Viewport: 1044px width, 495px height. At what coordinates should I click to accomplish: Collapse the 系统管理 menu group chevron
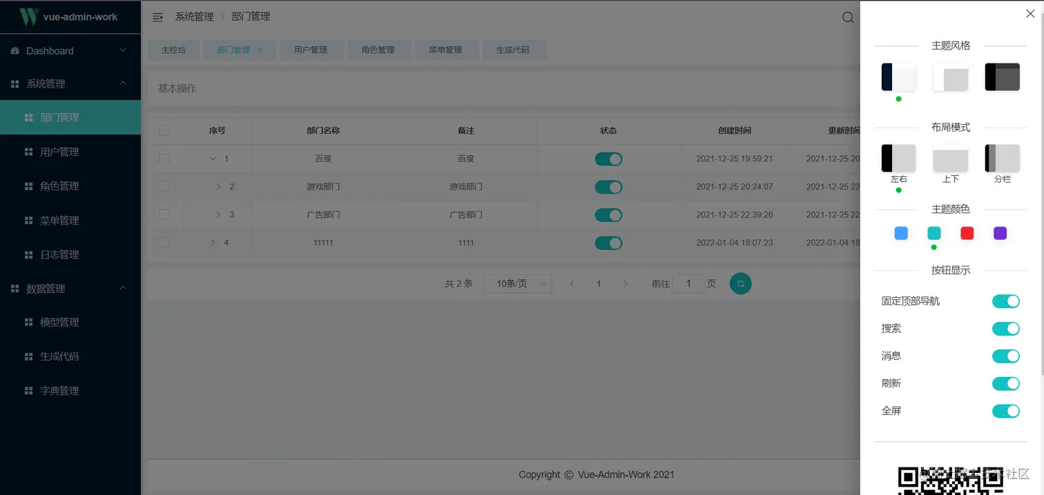tap(123, 83)
